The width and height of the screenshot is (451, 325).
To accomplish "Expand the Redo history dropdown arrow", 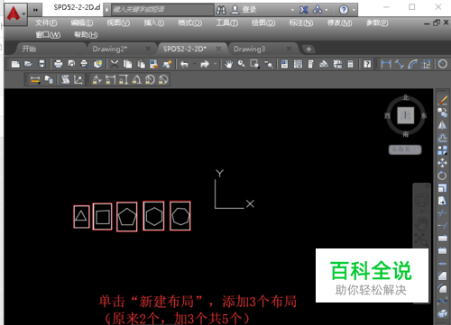I will pos(215,64).
